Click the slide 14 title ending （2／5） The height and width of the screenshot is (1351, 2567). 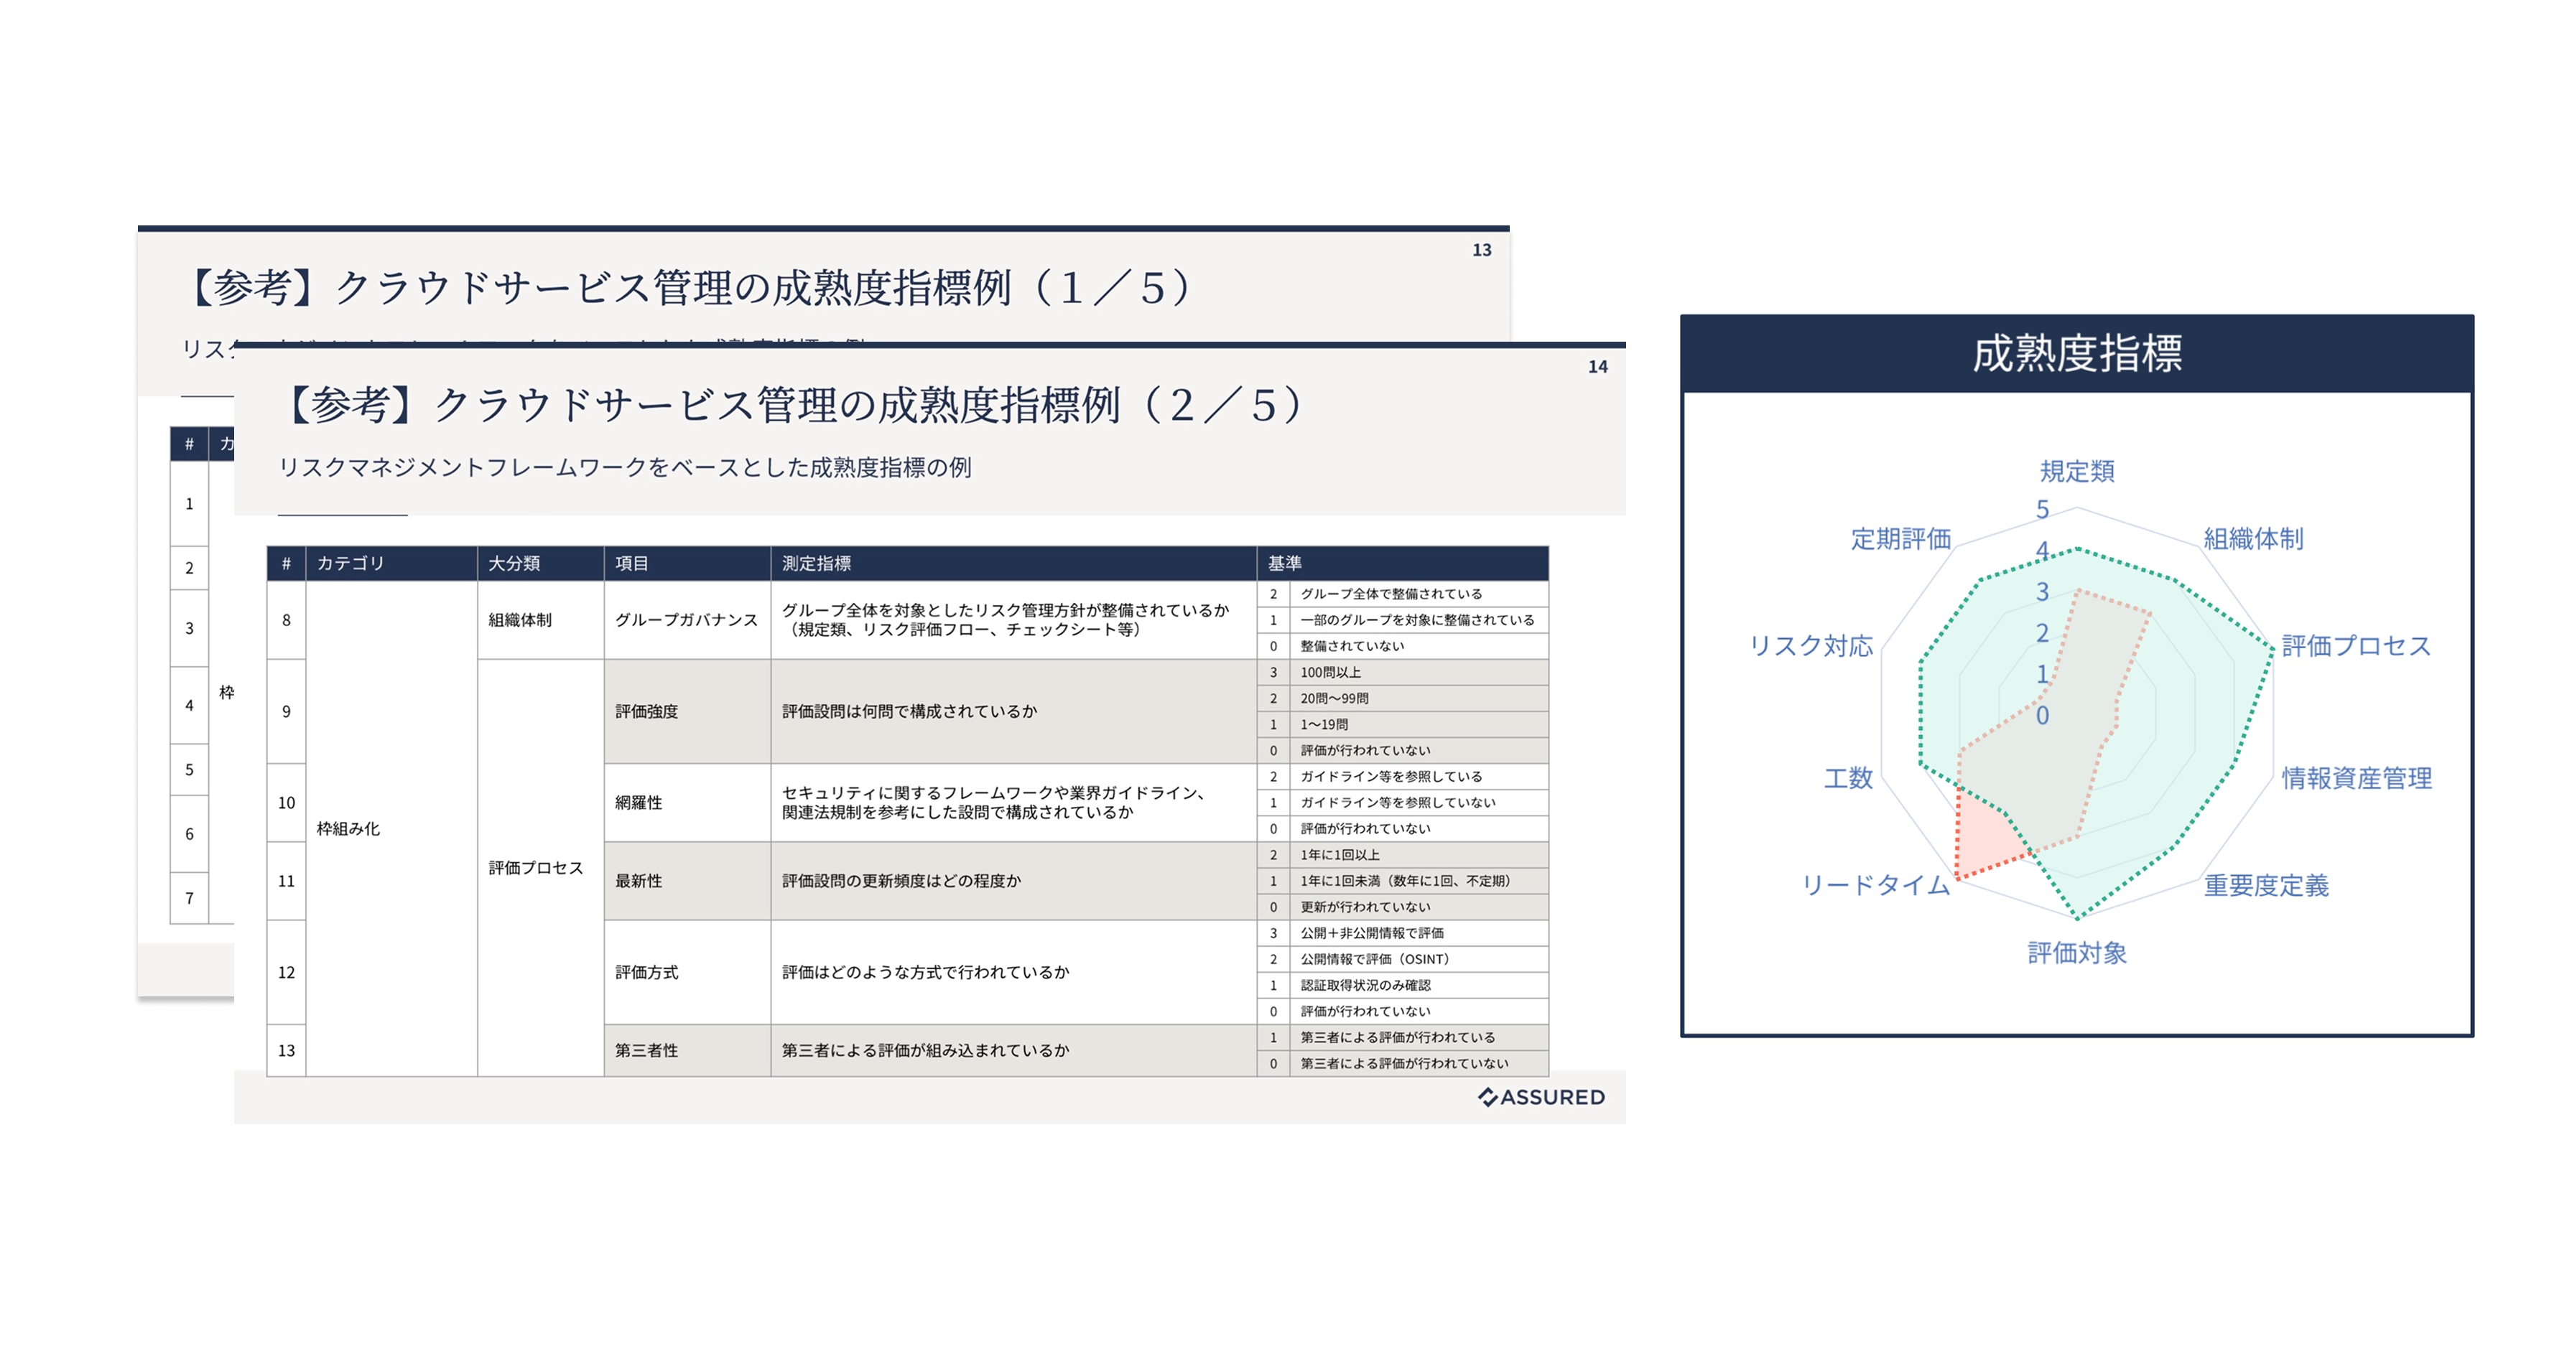click(x=794, y=404)
